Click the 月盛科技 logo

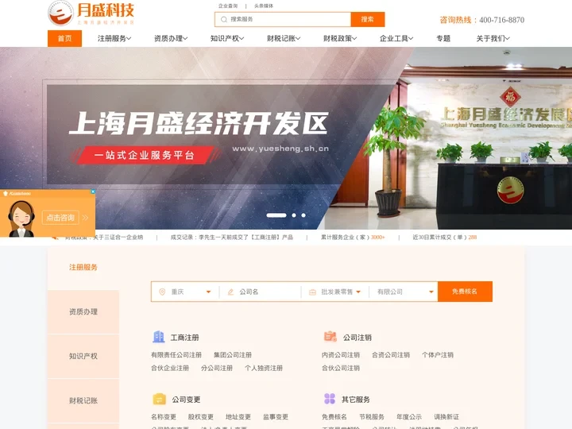point(91,14)
